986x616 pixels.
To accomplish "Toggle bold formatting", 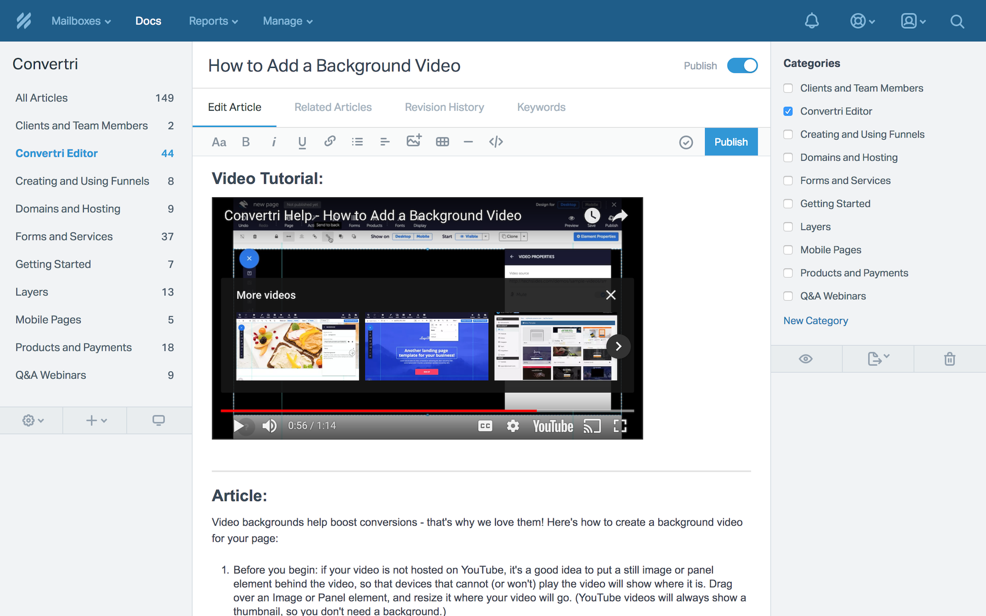I will [x=246, y=142].
